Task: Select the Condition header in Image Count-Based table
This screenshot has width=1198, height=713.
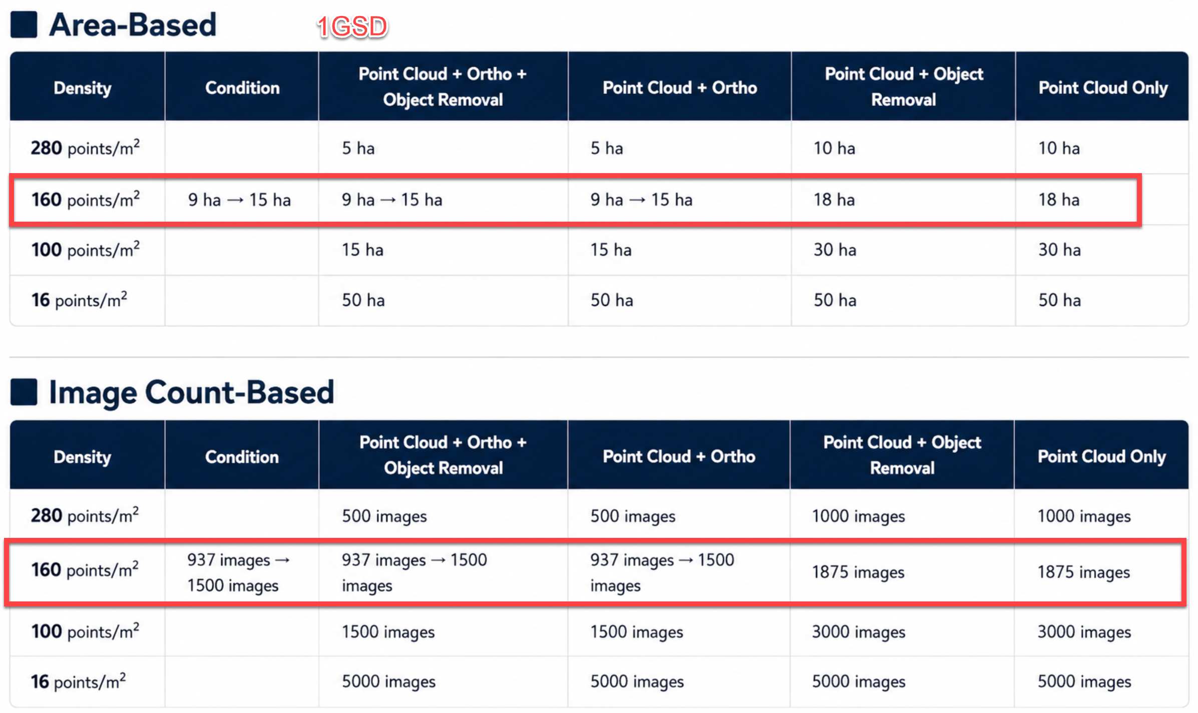Action: (x=242, y=456)
